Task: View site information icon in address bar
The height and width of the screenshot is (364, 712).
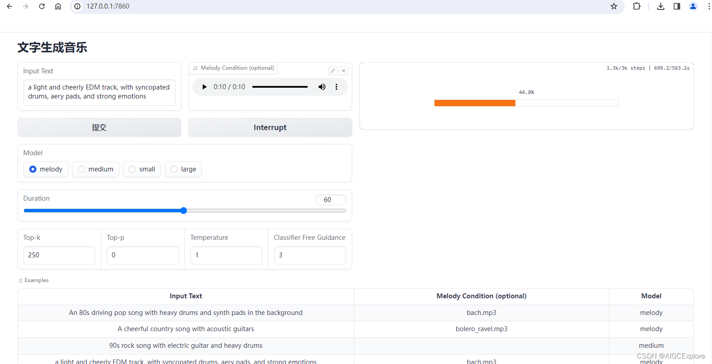Action: pos(77,6)
